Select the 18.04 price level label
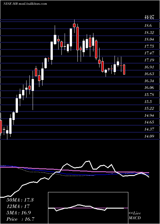Screen dimensions: 160x224 (149, 39)
